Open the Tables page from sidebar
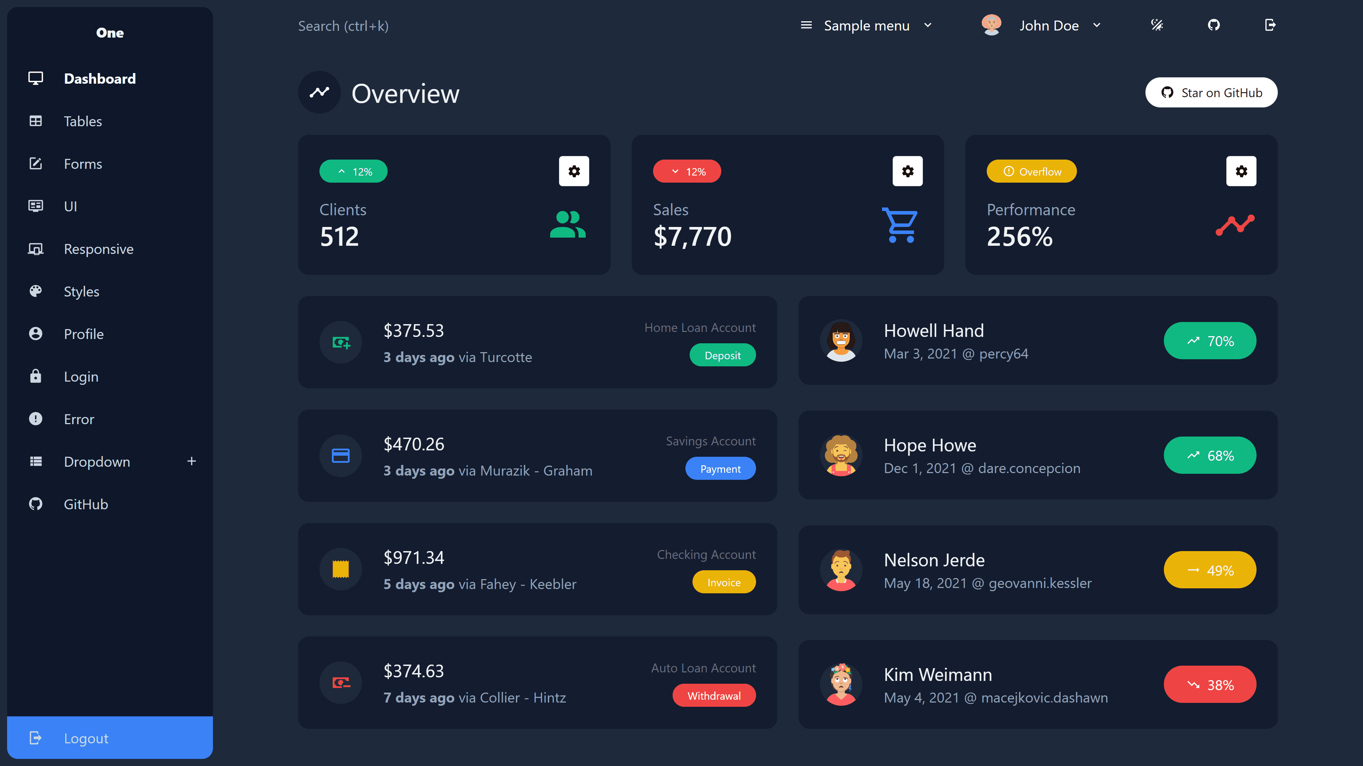This screenshot has width=1363, height=766. [83, 121]
